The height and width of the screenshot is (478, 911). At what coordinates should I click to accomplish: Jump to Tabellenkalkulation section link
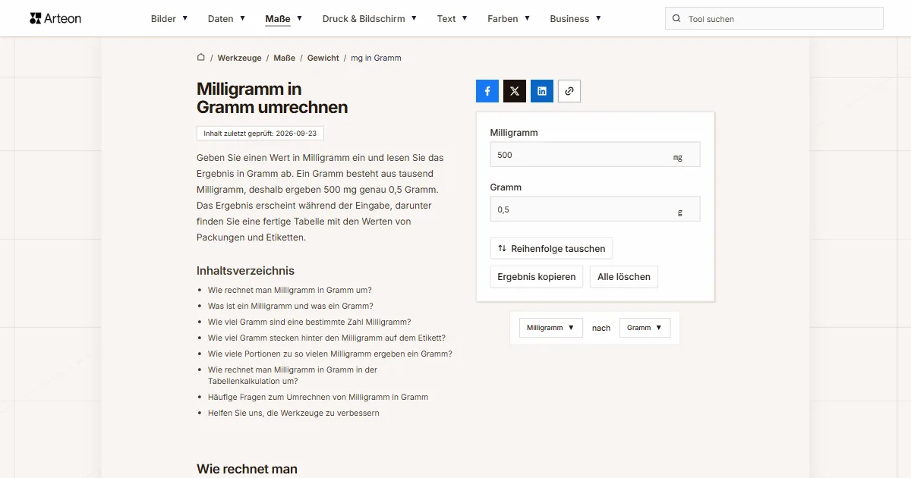[292, 376]
